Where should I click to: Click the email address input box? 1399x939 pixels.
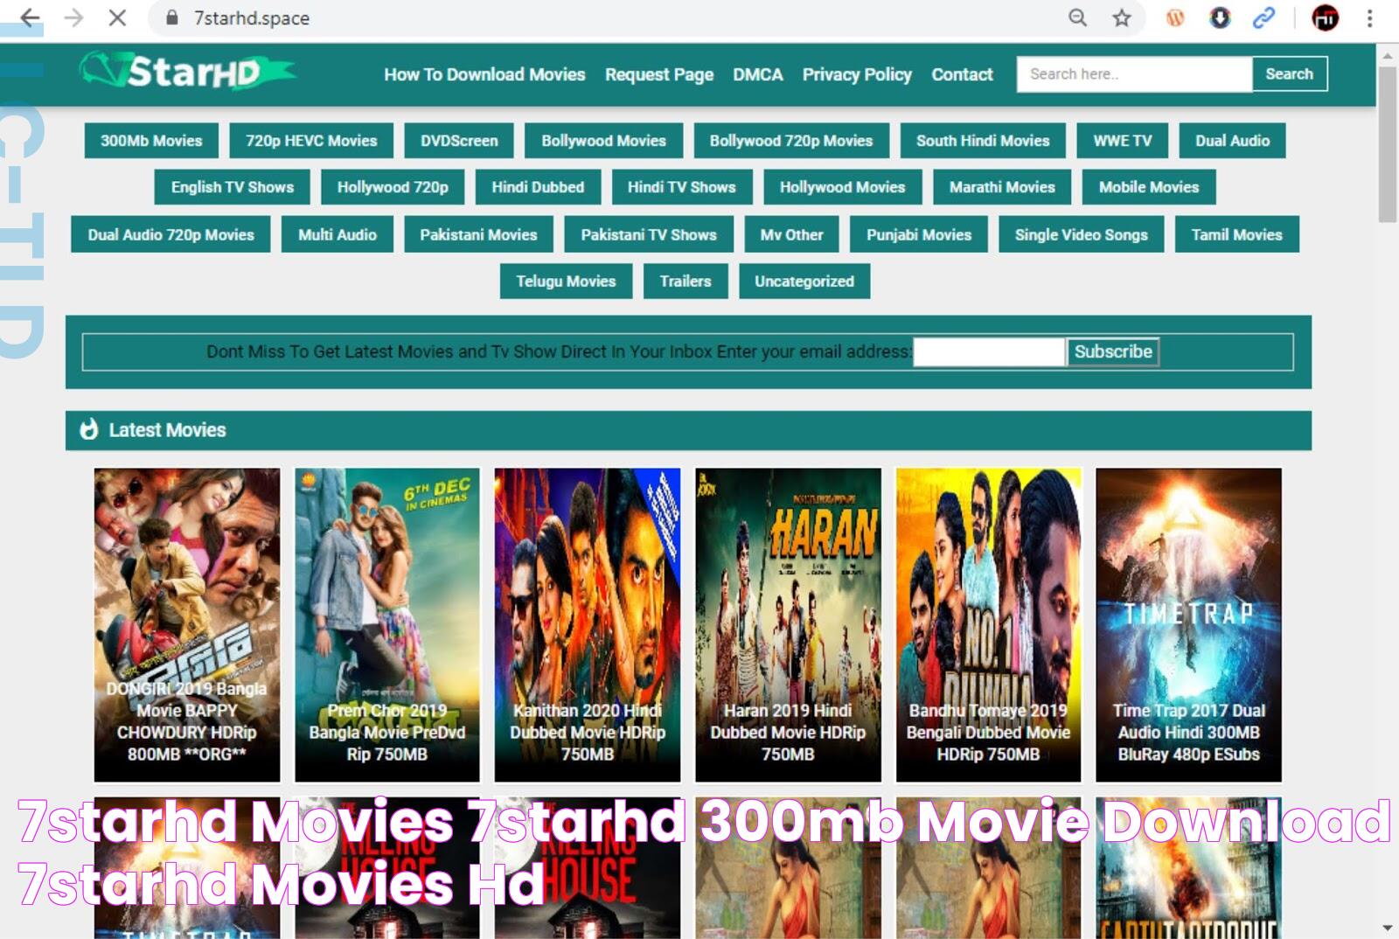click(x=990, y=351)
